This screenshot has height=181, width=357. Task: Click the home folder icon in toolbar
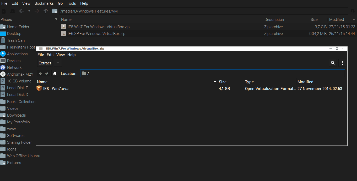[x=55, y=11]
